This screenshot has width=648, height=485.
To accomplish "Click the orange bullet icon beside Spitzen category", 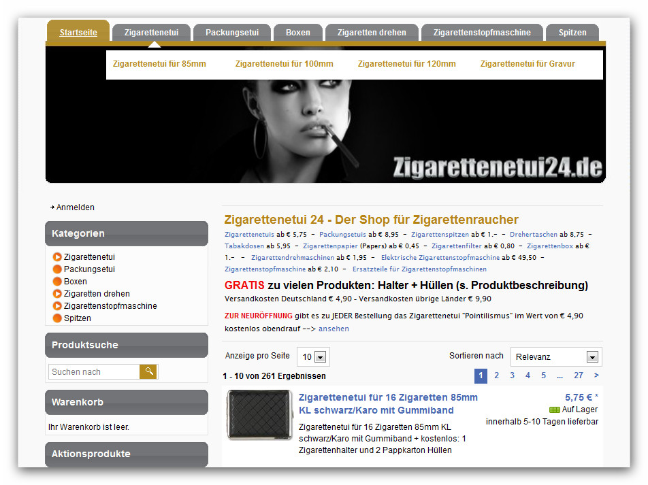I will point(57,318).
